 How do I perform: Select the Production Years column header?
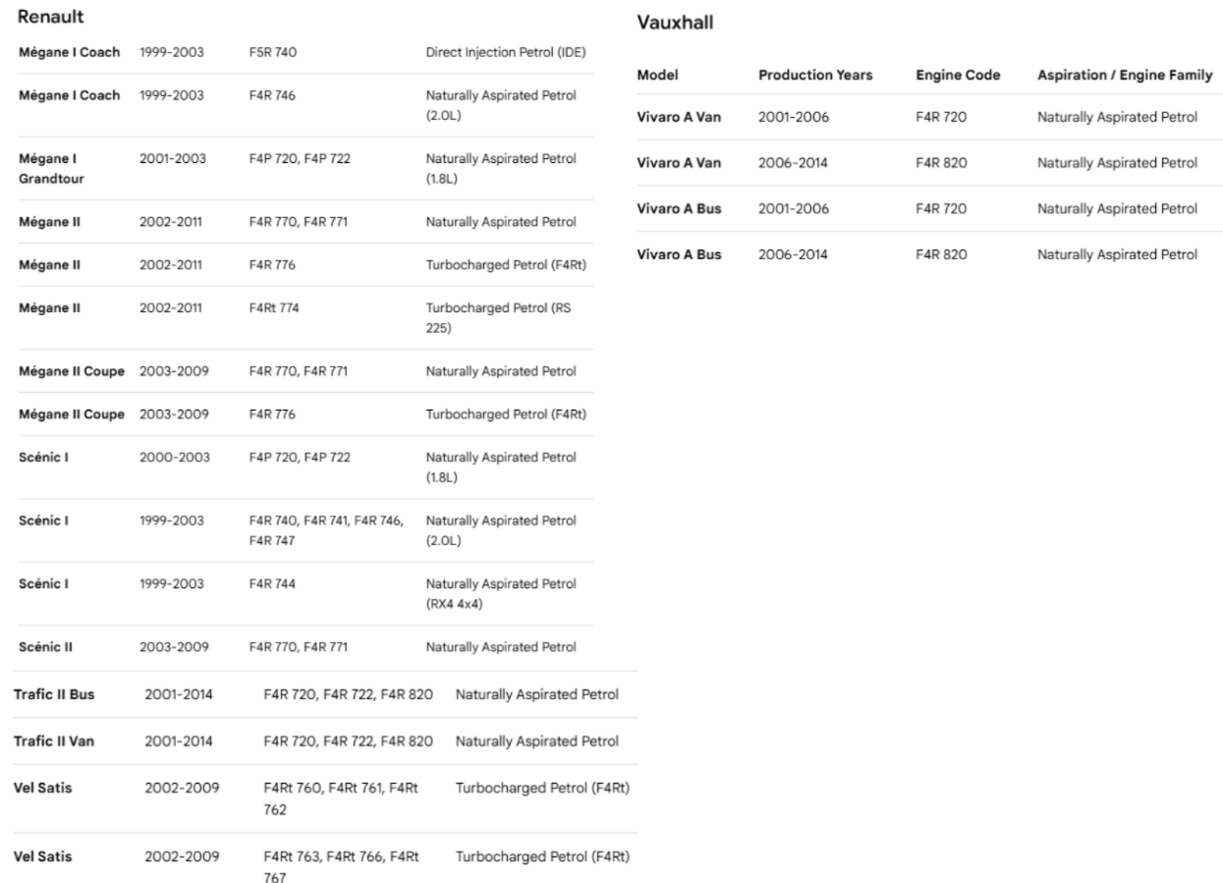(815, 76)
